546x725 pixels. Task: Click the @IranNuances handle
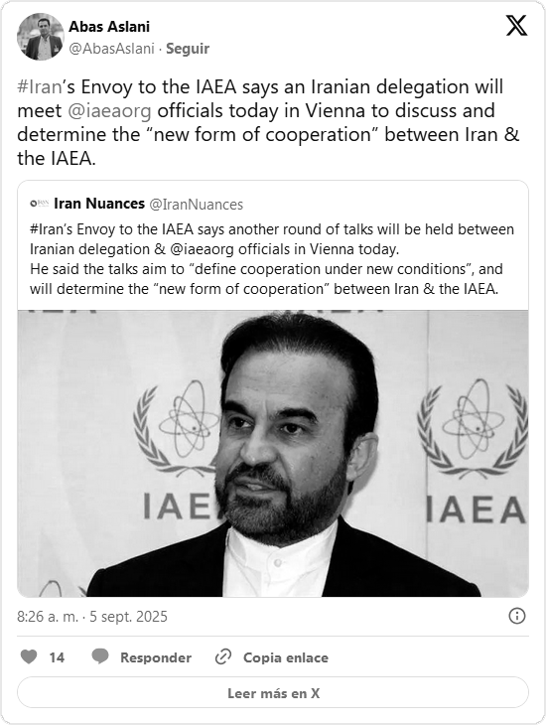tap(196, 205)
